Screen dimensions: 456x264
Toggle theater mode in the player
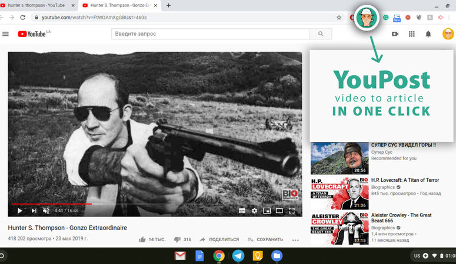coord(279,211)
